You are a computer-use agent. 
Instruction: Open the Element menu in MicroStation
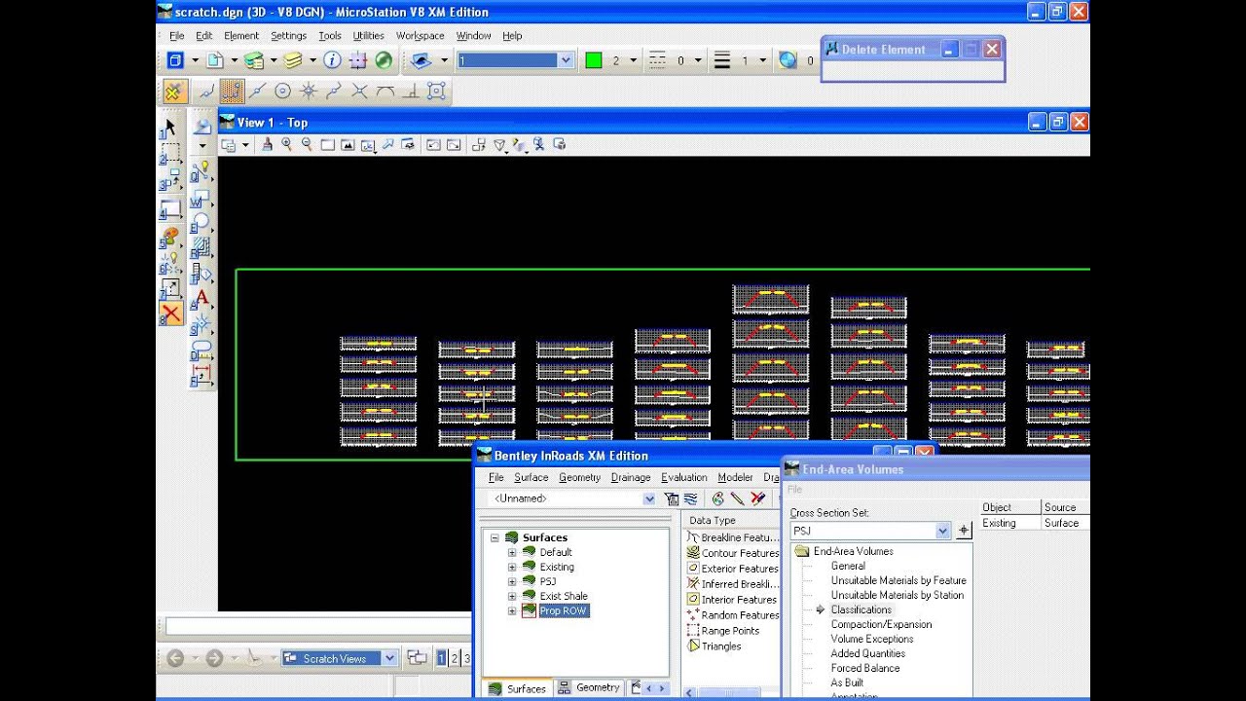click(x=241, y=35)
